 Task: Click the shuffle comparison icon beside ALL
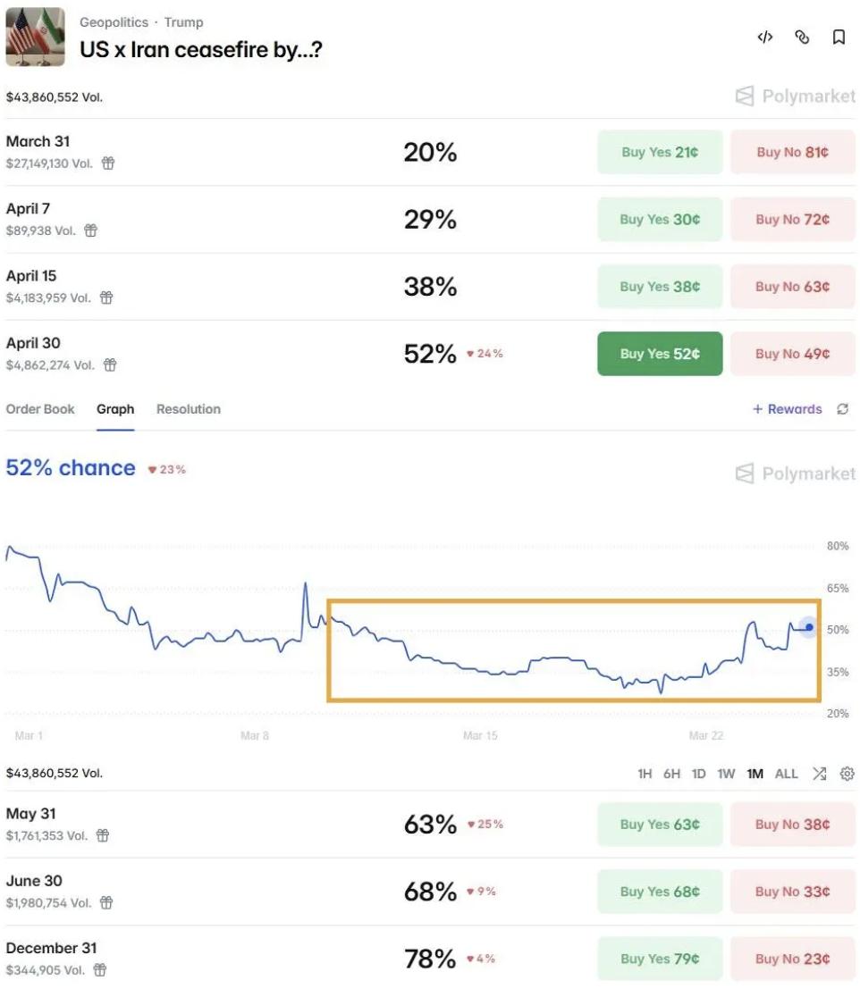click(820, 774)
